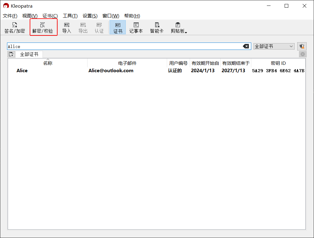The height and width of the screenshot is (238, 314).
Task: Open the 智能卡 view
Action: point(157,28)
